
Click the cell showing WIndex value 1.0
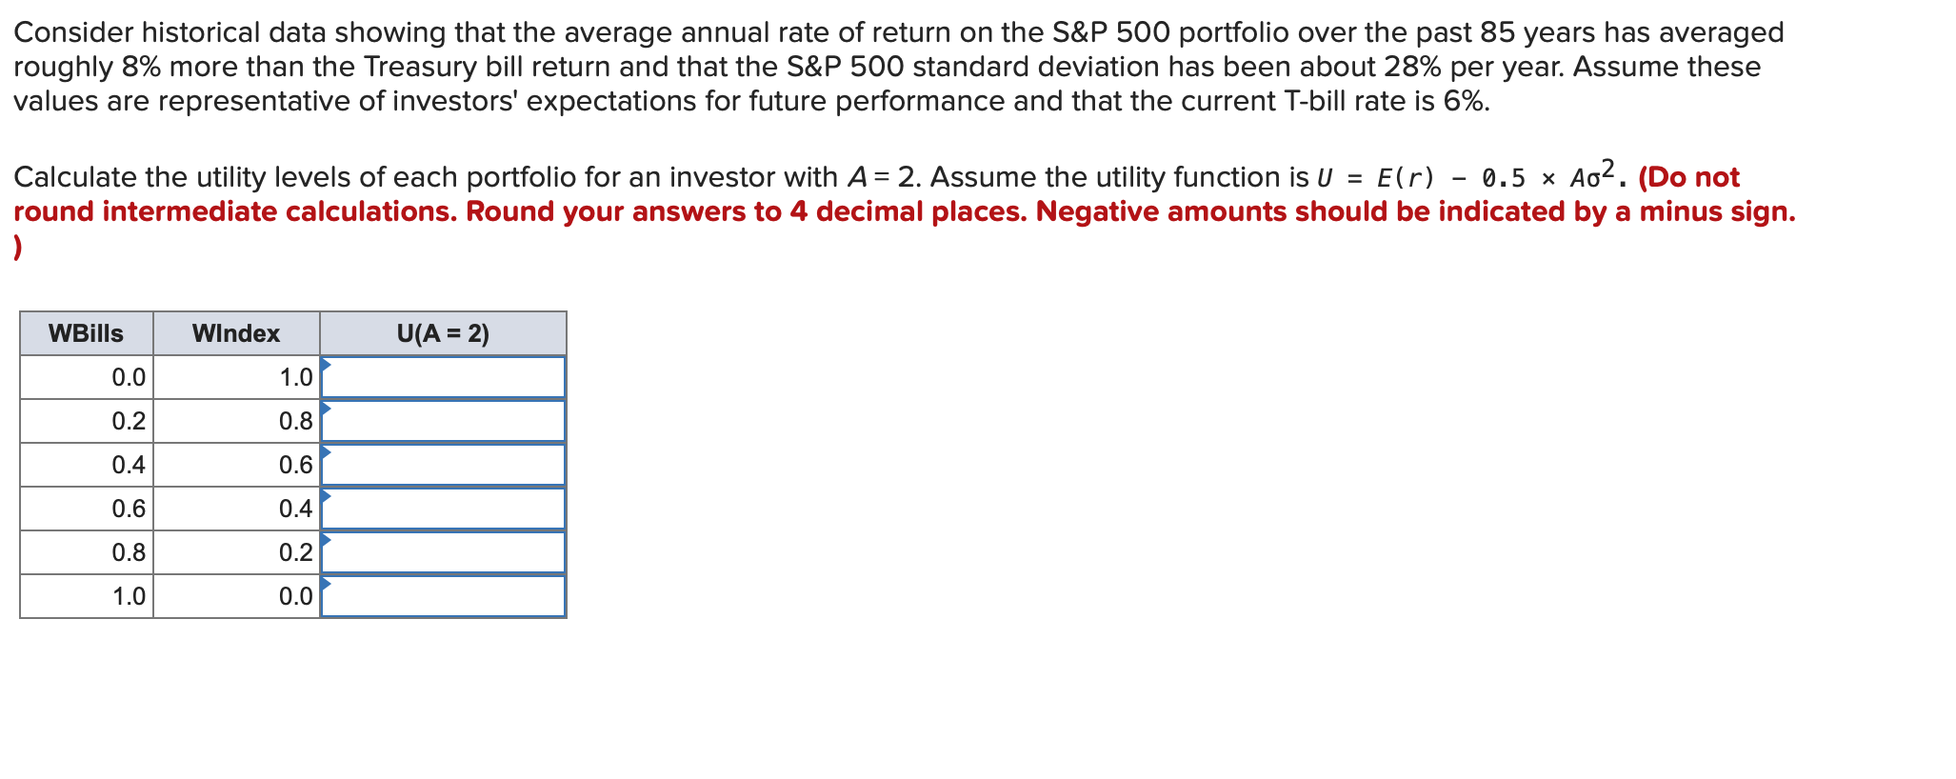click(295, 377)
